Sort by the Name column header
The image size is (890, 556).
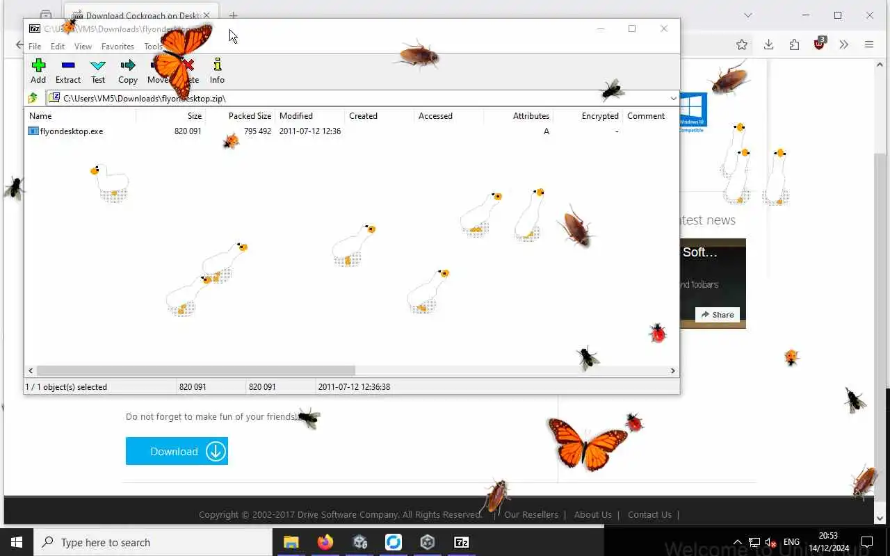[80, 116]
